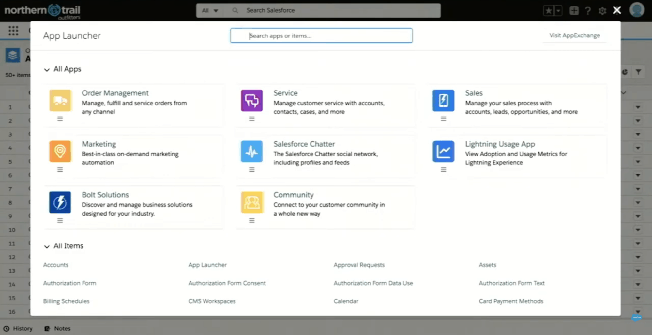Open the Card Payment Methods item
The height and width of the screenshot is (335, 652).
coord(511,301)
